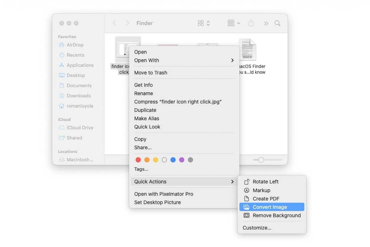This screenshot has width=370, height=247.
Task: Click the Documents sidebar icon
Action: [62, 86]
